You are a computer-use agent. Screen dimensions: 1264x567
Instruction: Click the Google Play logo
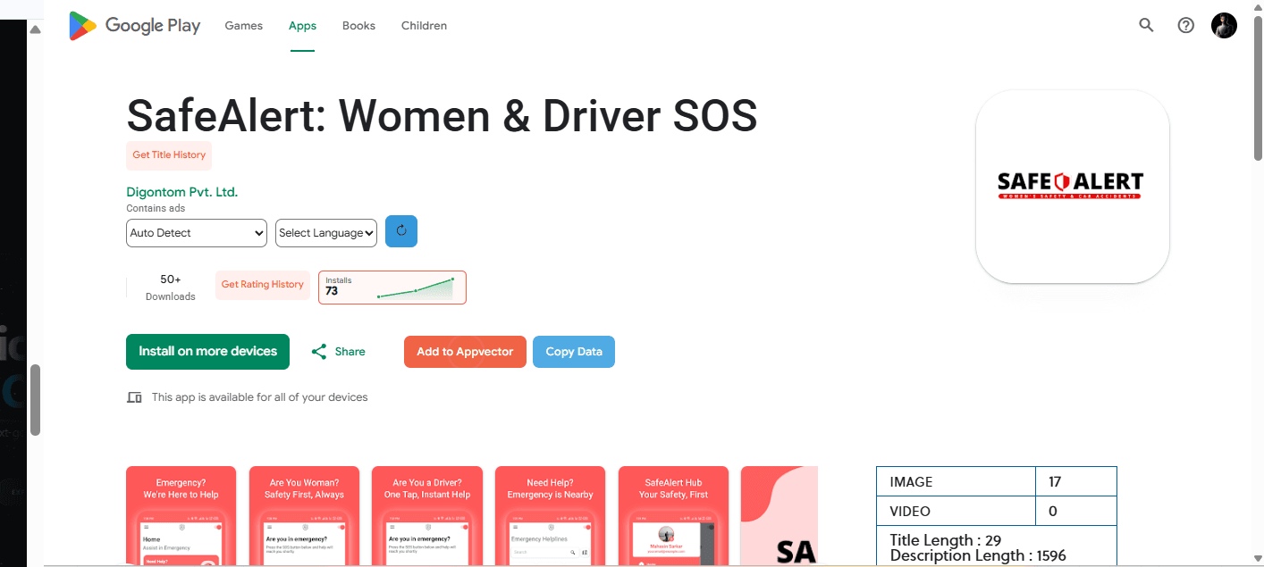coord(134,26)
